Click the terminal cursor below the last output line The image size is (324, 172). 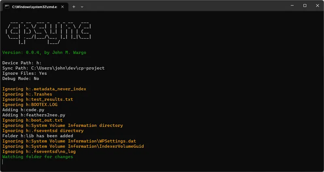[3, 162]
